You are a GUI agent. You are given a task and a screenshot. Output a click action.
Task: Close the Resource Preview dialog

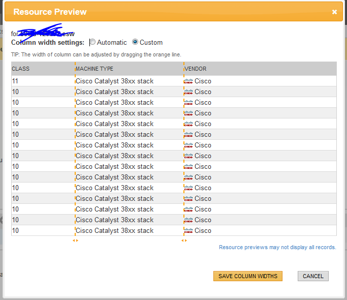tap(334, 12)
